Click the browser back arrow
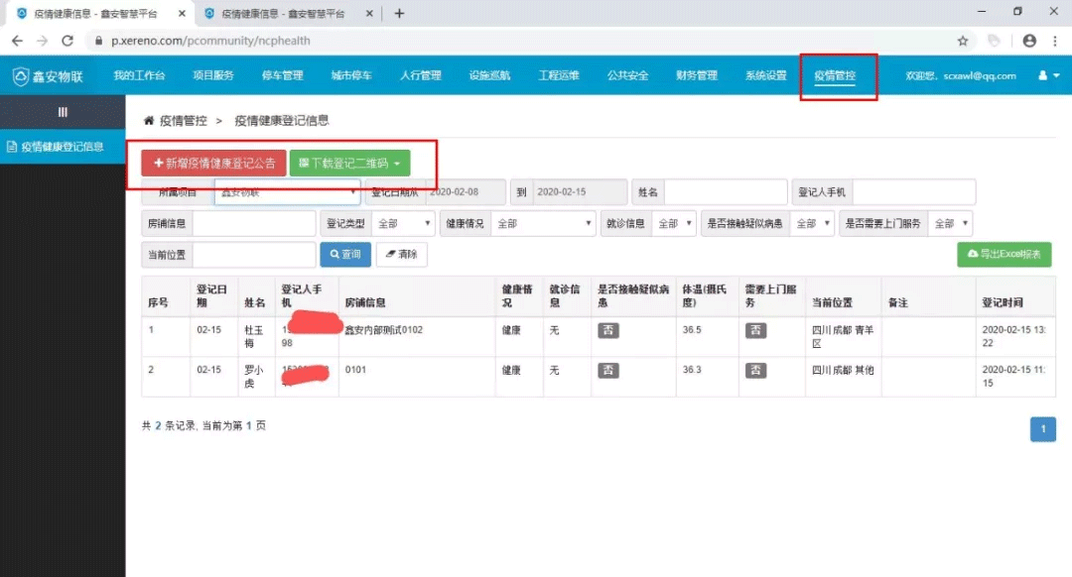1072x577 pixels. click(x=17, y=41)
